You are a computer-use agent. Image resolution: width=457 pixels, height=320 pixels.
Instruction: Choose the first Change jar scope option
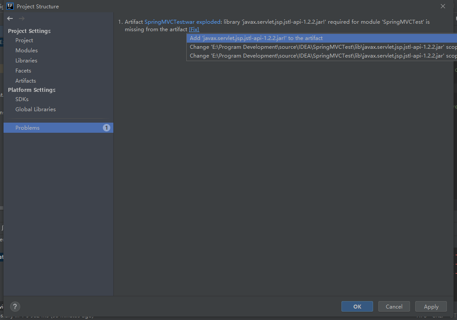[x=308, y=47]
